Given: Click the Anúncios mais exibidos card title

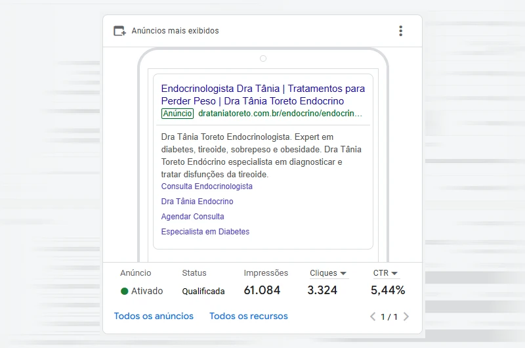Looking at the screenshot, I should (x=175, y=31).
